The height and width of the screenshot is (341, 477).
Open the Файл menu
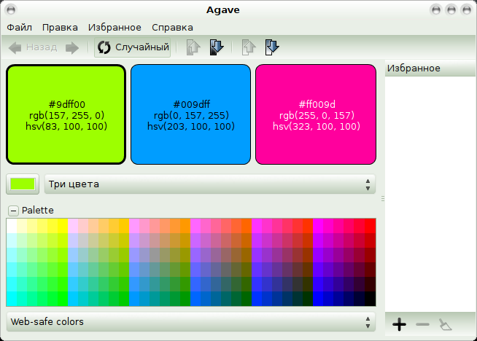pos(20,28)
